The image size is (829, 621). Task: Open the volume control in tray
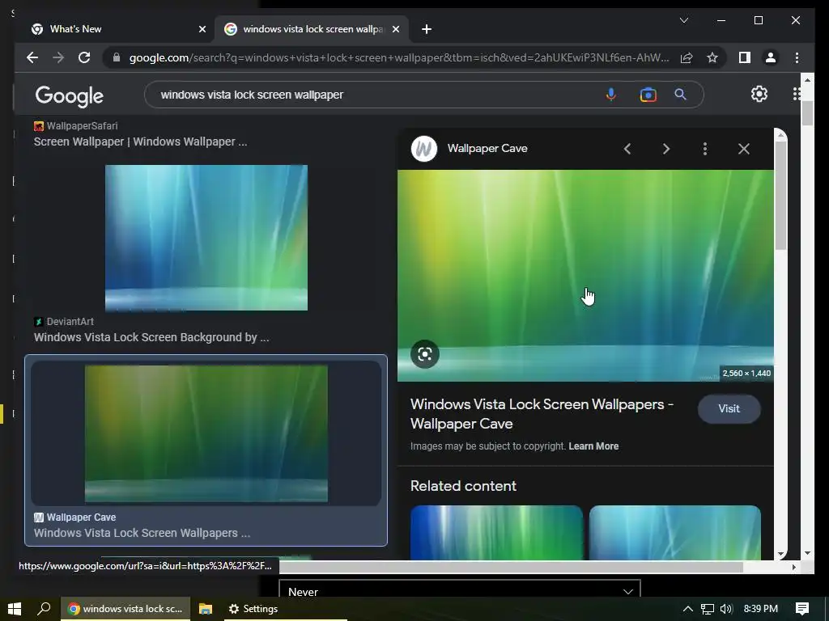point(726,609)
